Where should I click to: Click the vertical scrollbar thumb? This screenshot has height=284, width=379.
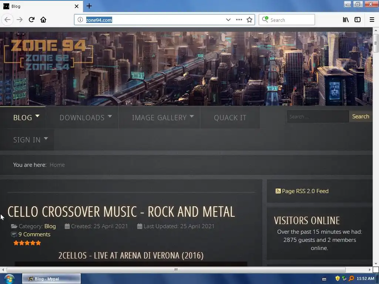(376, 43)
